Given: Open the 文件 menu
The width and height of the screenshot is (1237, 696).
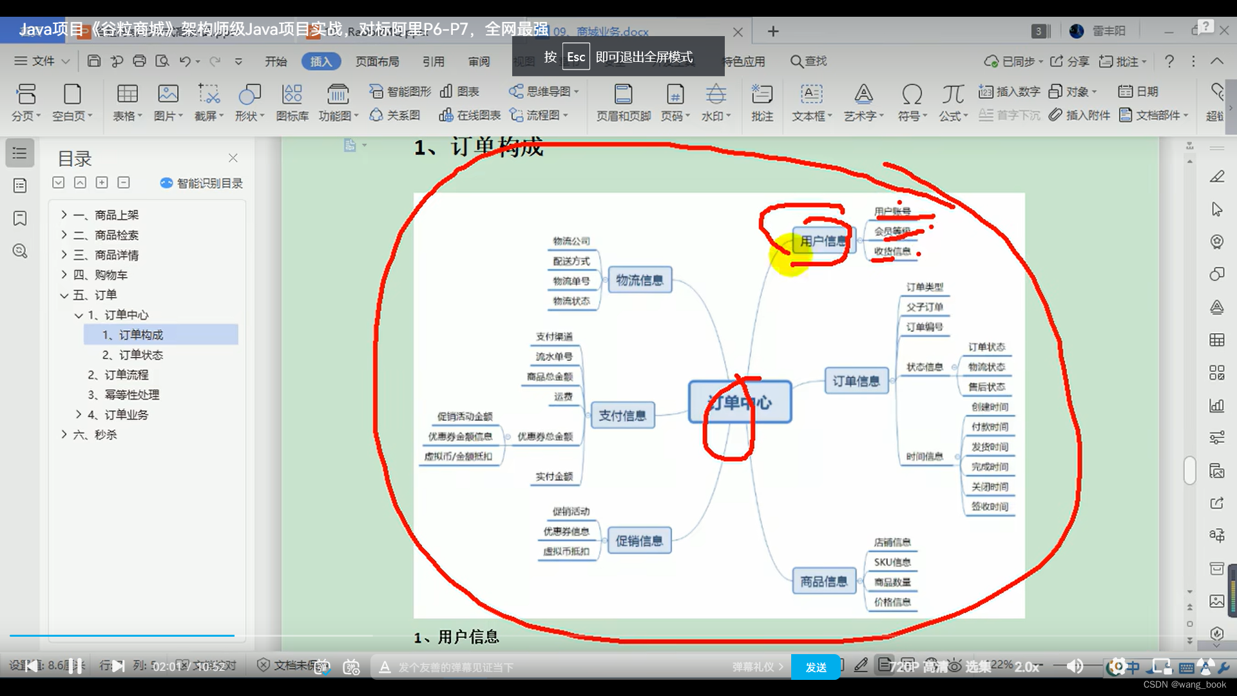Looking at the screenshot, I should click(42, 61).
